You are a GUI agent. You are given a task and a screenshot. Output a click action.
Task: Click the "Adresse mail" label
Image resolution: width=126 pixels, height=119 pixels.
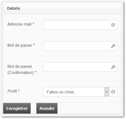(x=19, y=24)
